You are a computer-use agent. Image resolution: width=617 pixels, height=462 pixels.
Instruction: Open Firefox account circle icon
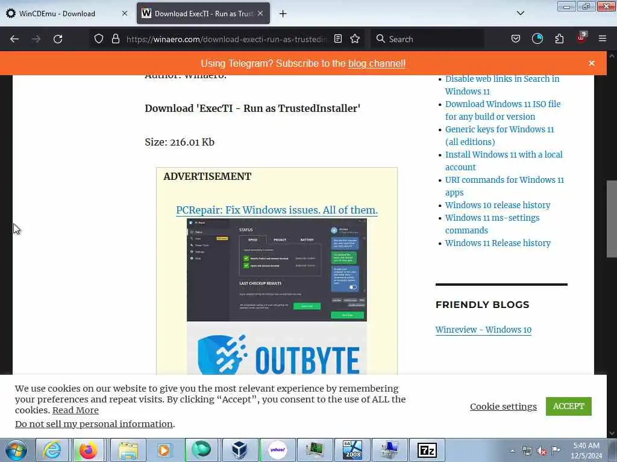[537, 39]
